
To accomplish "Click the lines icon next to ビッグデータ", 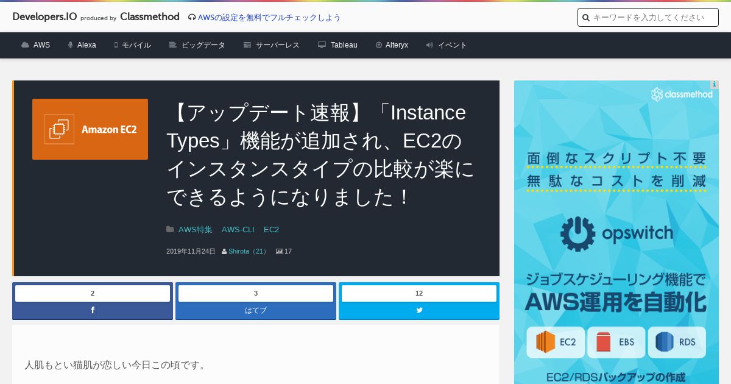I will 173,45.
